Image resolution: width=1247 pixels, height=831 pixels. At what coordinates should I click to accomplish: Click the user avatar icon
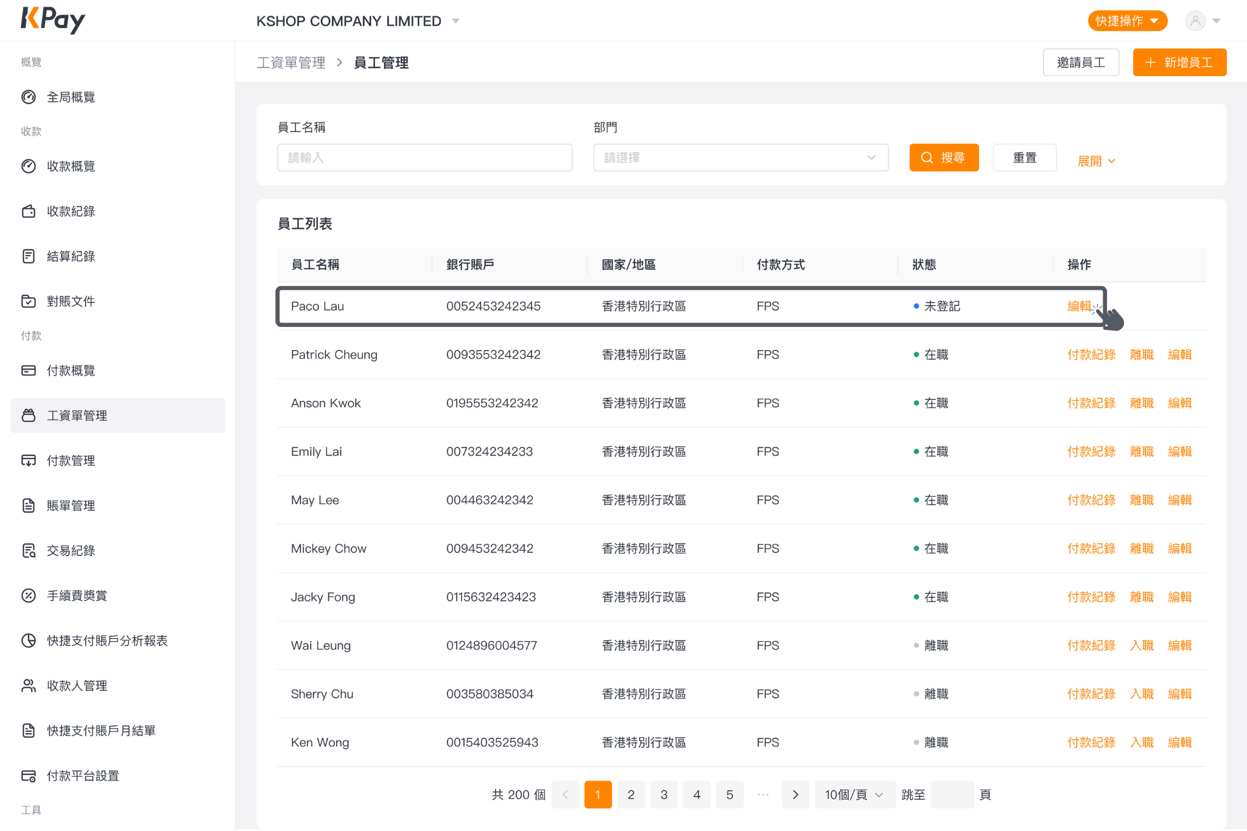(x=1195, y=21)
